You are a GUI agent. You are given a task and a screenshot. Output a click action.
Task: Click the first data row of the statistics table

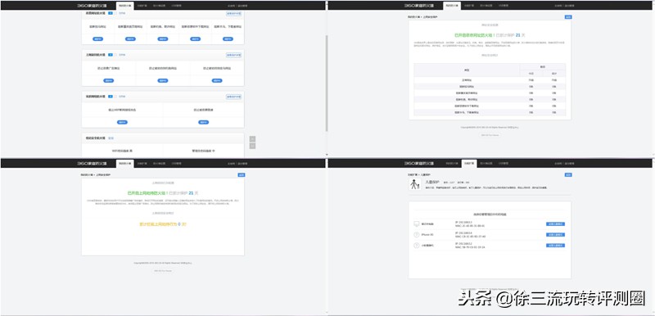click(x=490, y=79)
